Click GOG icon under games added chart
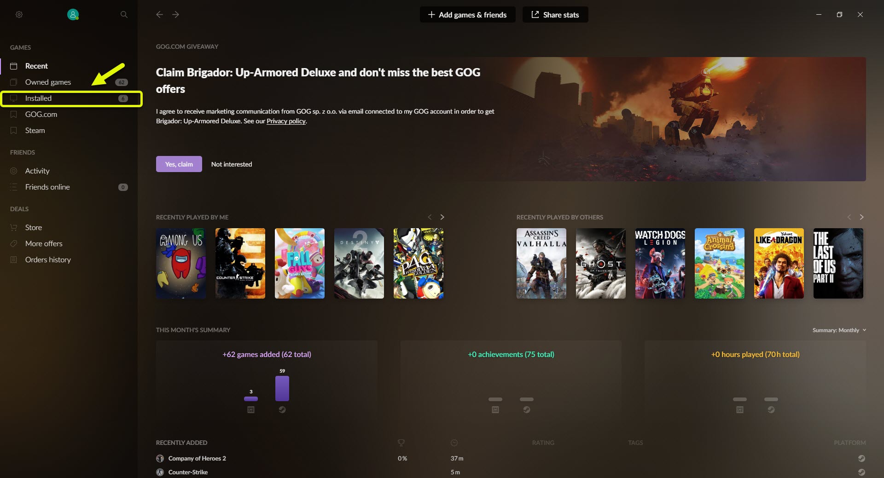Viewport: 884px width, 478px height. click(251, 409)
